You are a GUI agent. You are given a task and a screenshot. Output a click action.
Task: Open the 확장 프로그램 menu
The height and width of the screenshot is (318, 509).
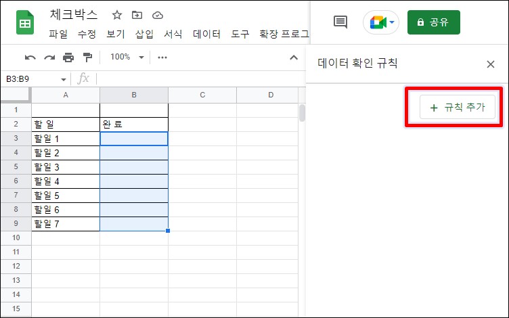[284, 34]
